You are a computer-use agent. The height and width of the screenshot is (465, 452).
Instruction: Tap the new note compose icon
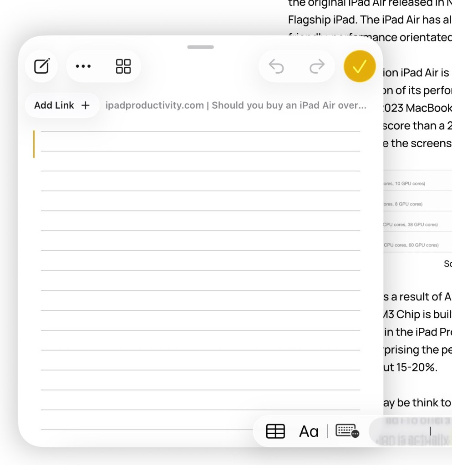[42, 66]
